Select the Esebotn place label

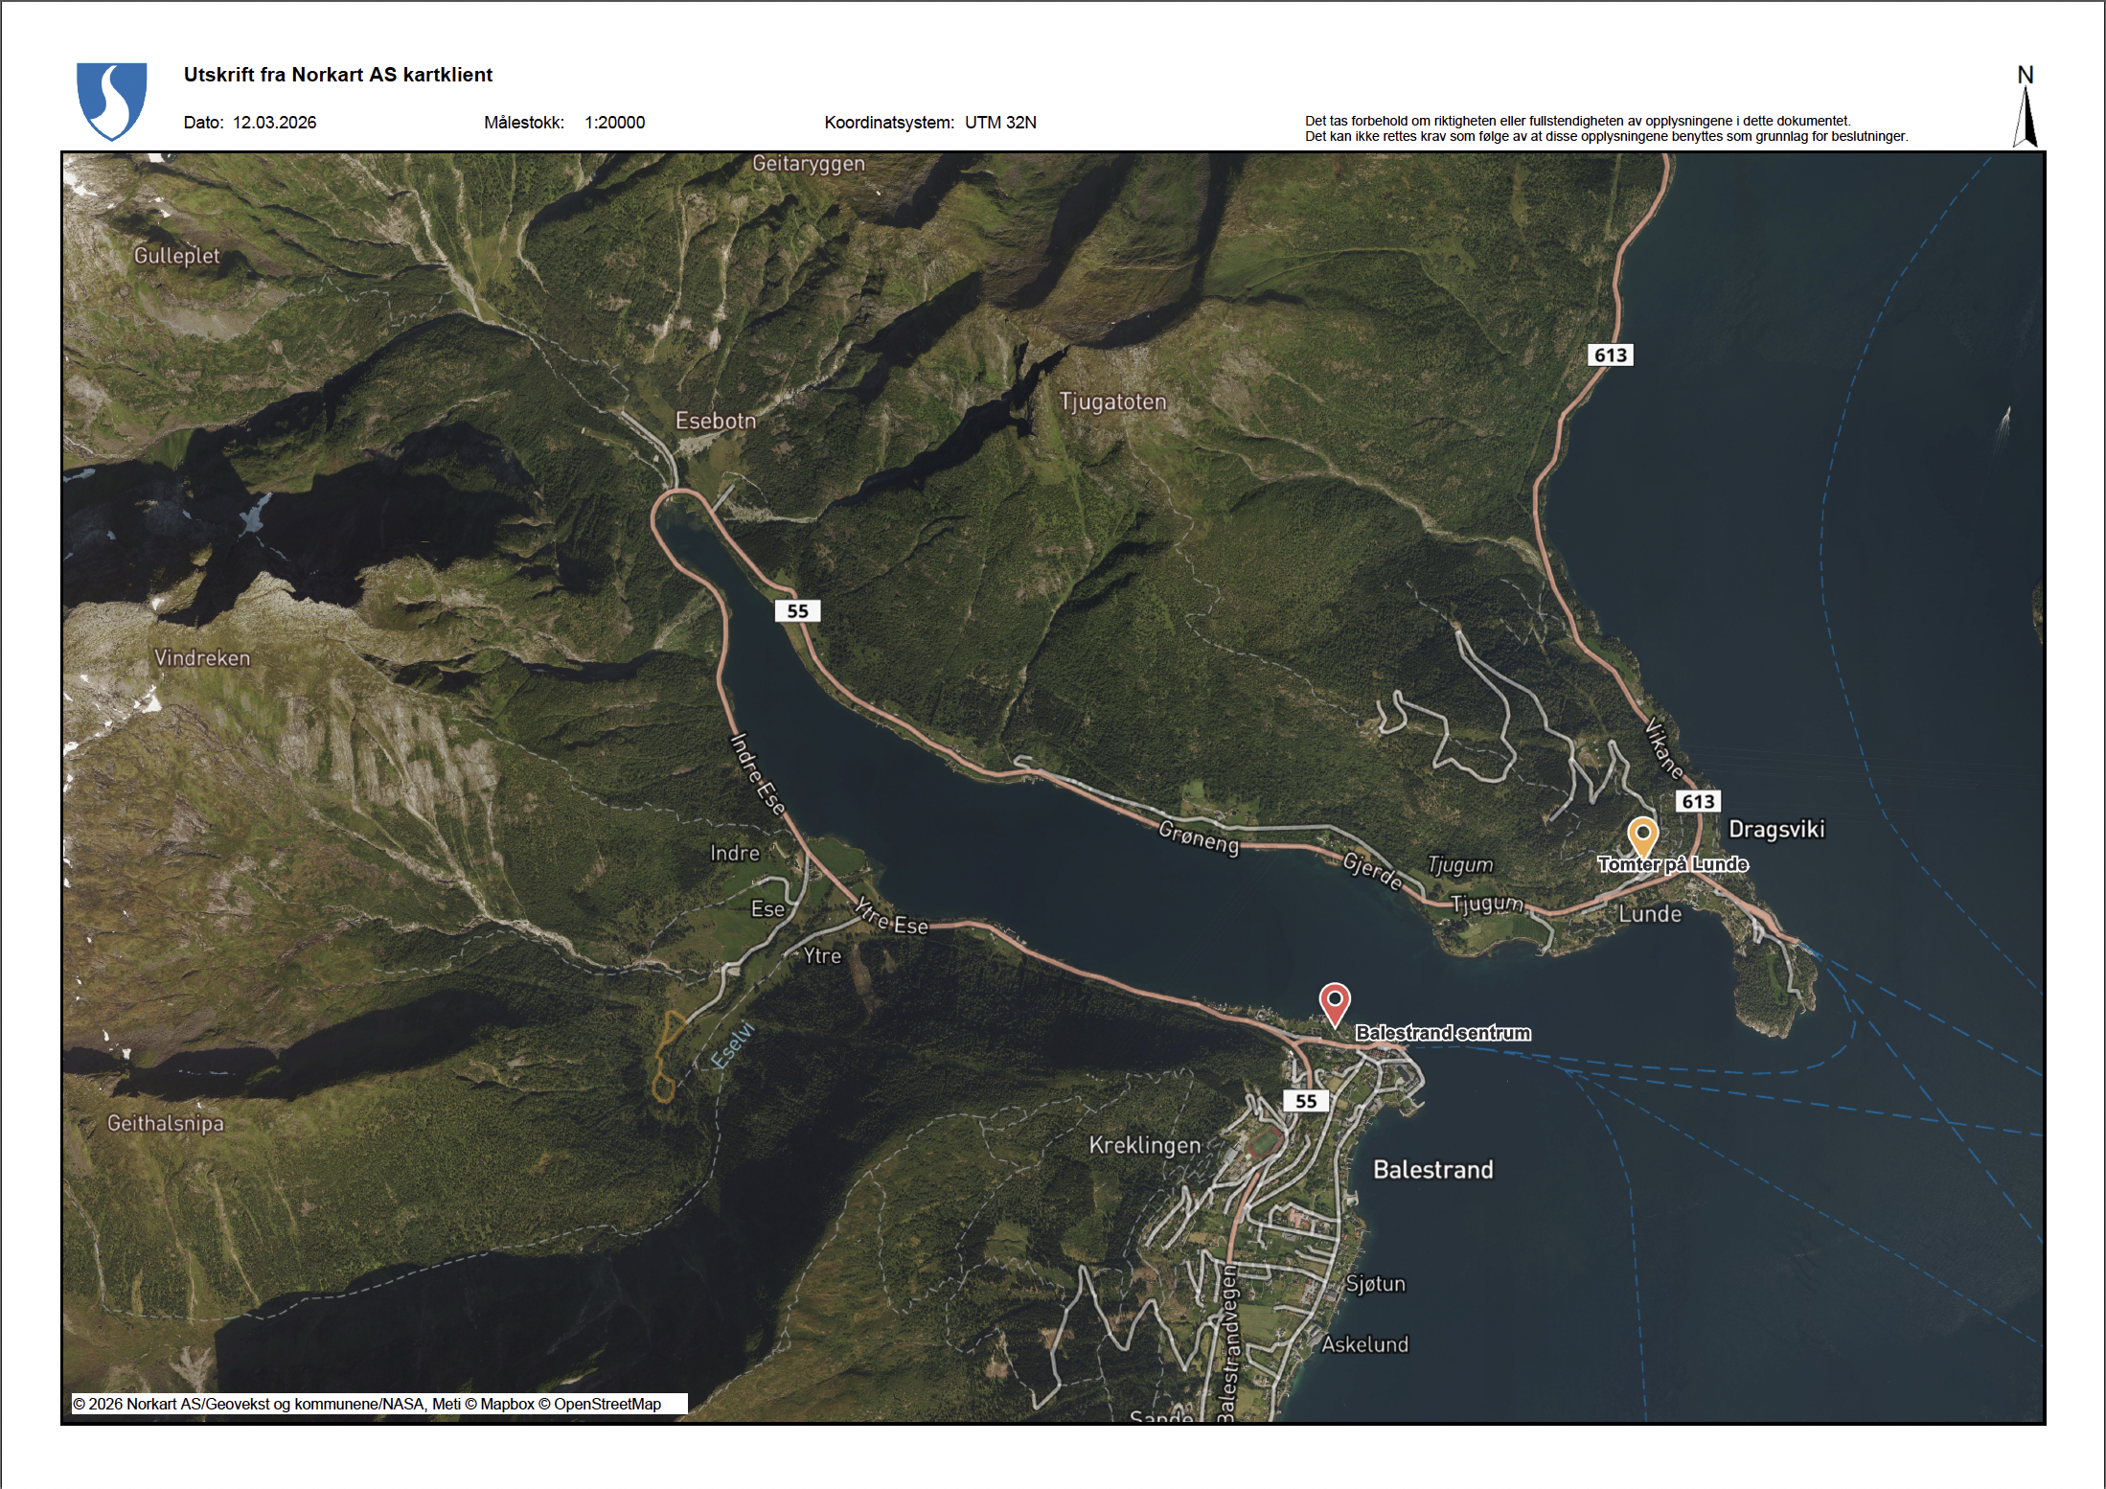pyautogui.click(x=714, y=422)
